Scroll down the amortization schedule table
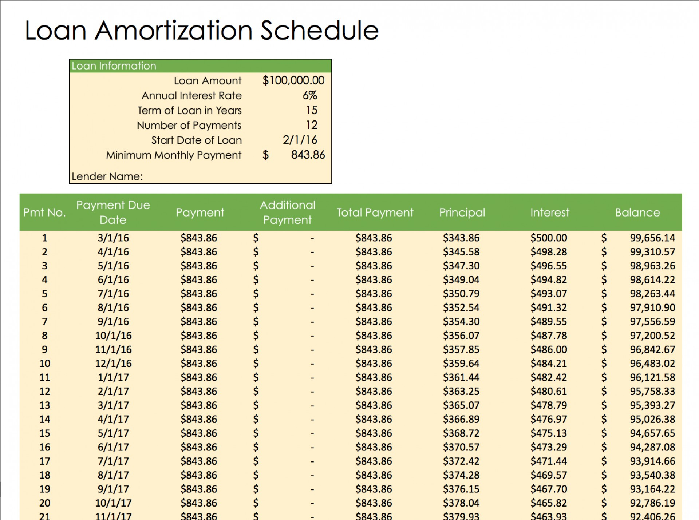699x520 pixels. pyautogui.click(x=694, y=513)
